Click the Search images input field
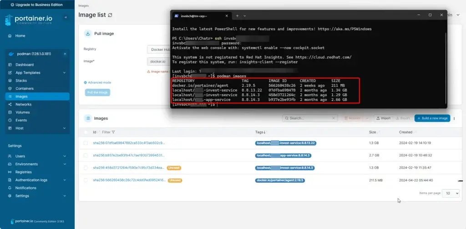The image size is (466, 229). coord(310,118)
